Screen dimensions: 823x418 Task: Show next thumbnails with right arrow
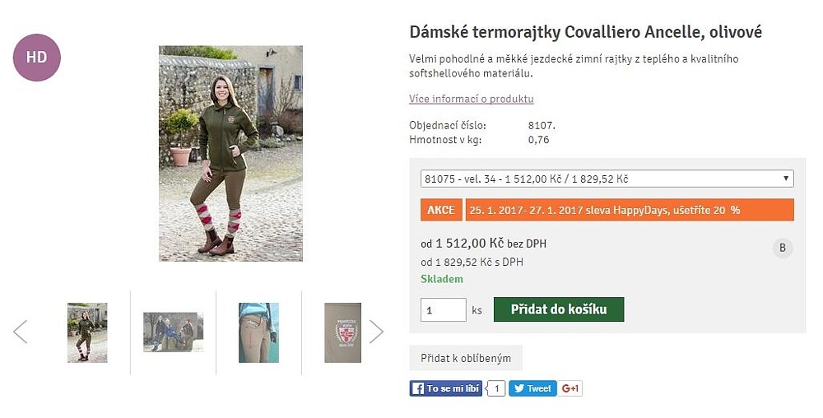click(x=376, y=332)
